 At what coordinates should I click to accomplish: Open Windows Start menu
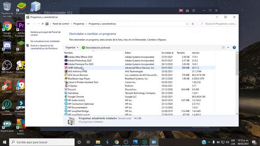(x=4, y=142)
